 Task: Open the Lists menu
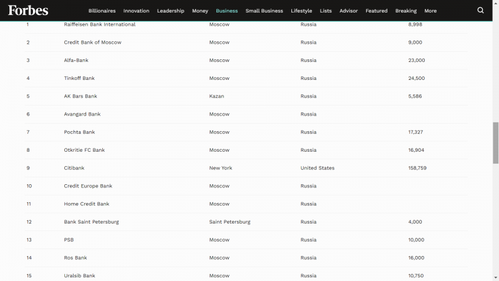pyautogui.click(x=326, y=11)
